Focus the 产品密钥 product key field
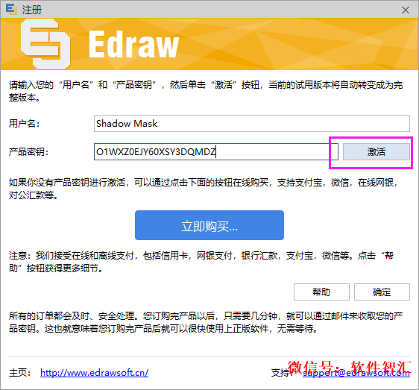This screenshot has width=419, height=390. click(x=216, y=151)
